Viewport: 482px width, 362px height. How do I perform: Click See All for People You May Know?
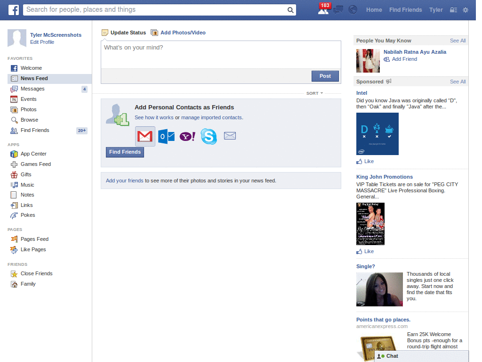point(458,41)
